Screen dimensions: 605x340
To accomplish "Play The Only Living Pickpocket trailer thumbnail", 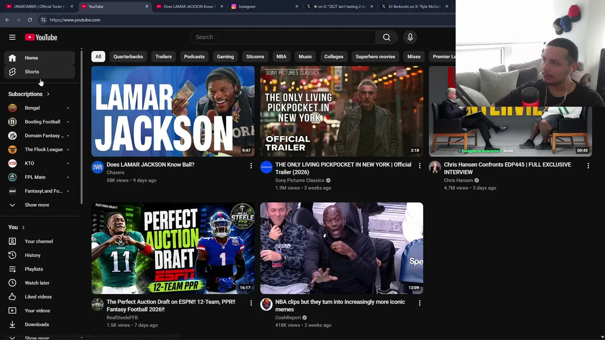I will 342,111.
